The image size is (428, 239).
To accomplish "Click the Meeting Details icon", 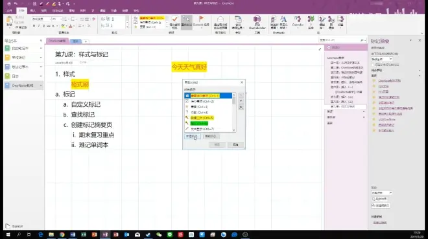I will point(238,23).
